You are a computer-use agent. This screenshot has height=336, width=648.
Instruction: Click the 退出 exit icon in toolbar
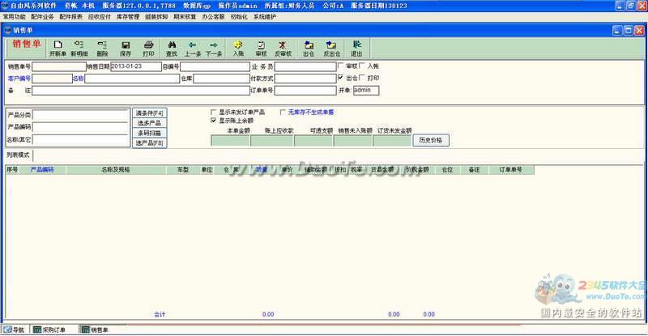click(x=356, y=45)
